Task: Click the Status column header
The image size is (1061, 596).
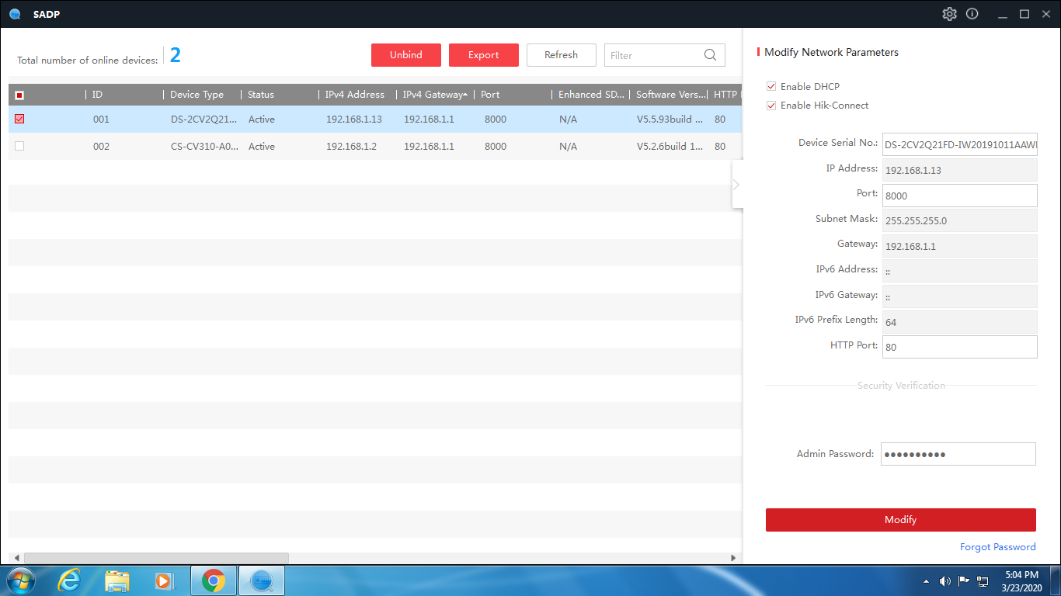Action: tap(261, 95)
